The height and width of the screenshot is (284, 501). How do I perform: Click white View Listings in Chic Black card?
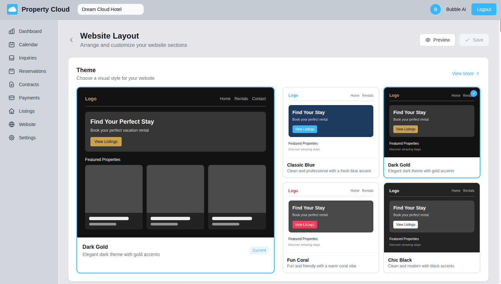[406, 224]
